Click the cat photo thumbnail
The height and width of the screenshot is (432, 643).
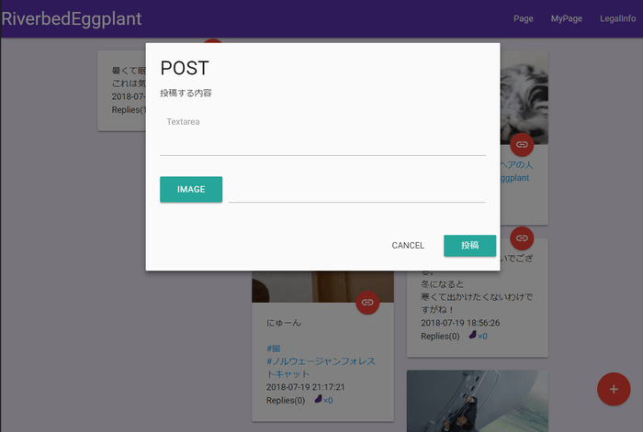coord(525,97)
